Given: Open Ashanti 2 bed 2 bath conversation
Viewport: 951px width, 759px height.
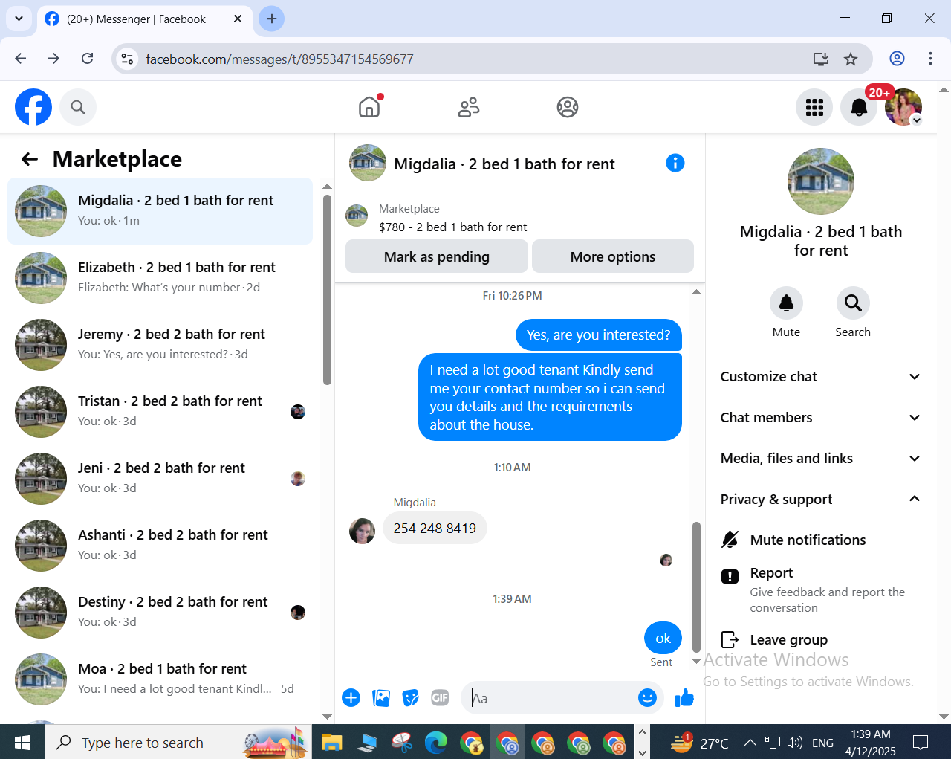Looking at the screenshot, I should [160, 546].
